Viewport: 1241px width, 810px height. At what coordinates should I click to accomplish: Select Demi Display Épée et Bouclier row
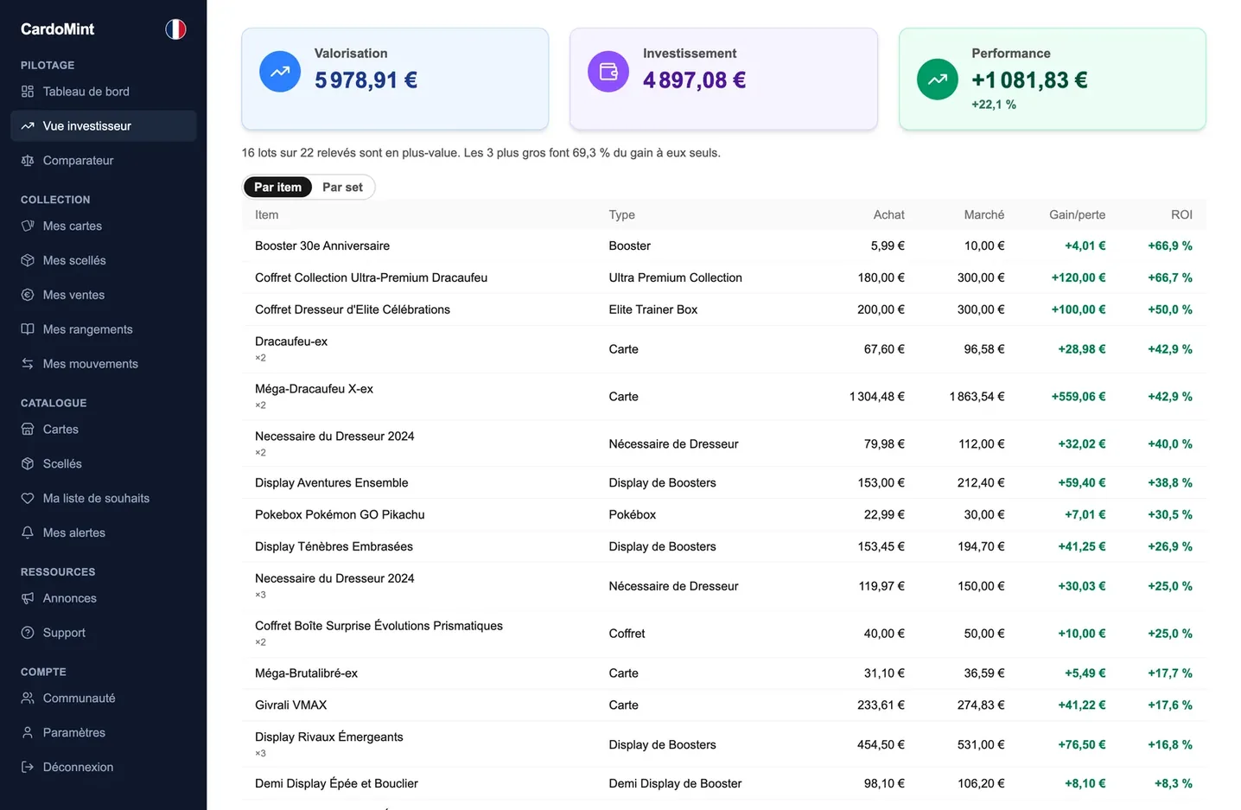[724, 784]
